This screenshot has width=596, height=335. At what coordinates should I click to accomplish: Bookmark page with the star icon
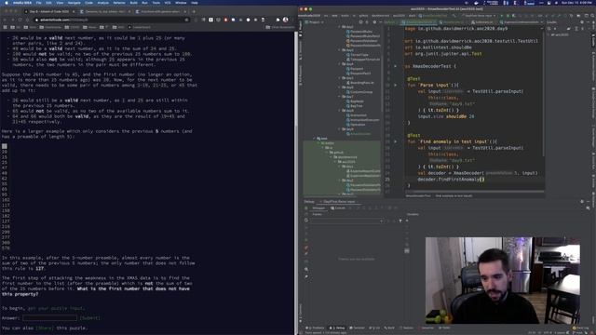(186, 20)
